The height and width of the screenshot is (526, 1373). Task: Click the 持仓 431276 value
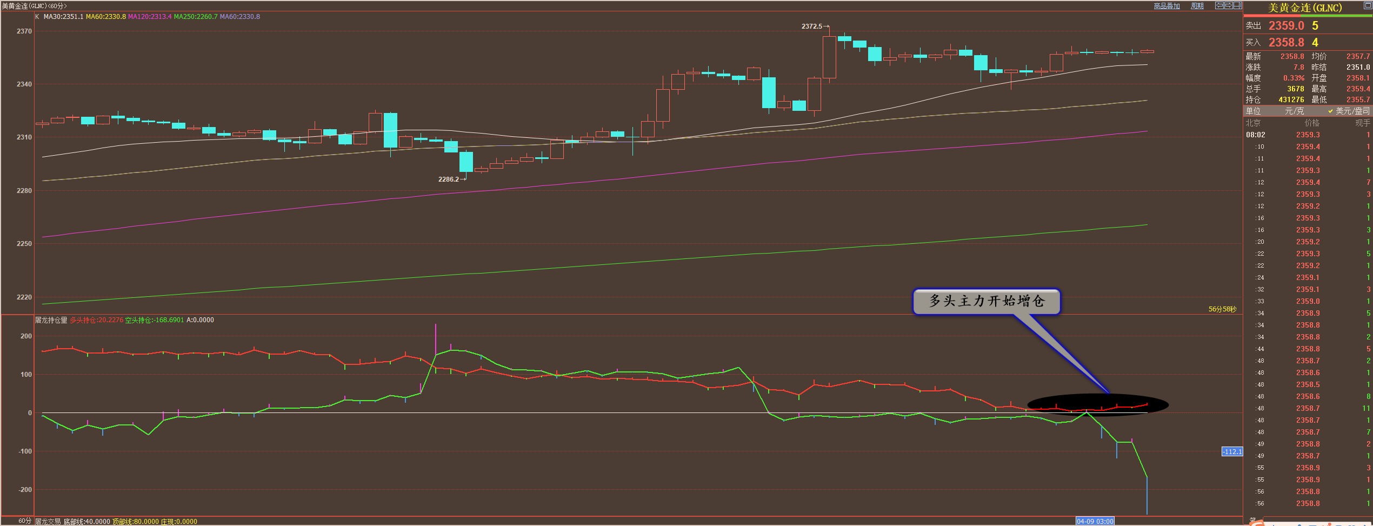pyautogui.click(x=1291, y=99)
